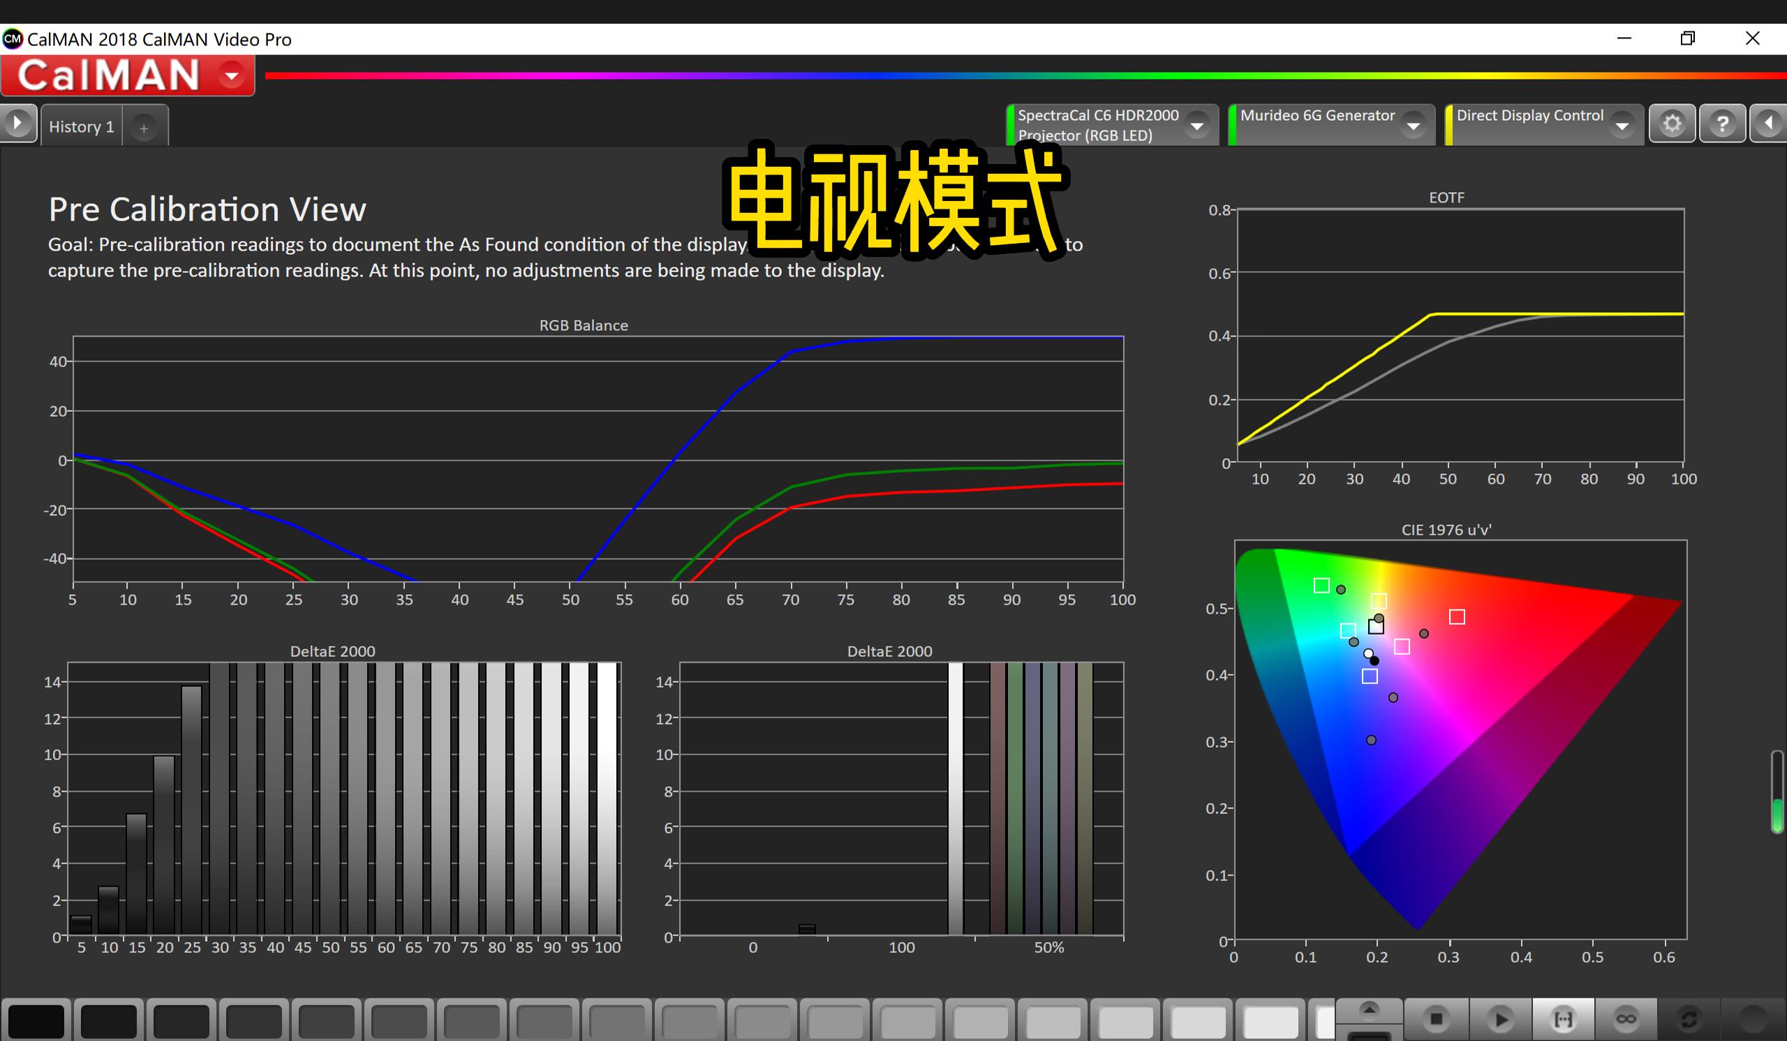Open the Direct Display Control dropdown
1787x1041 pixels.
[x=1624, y=125]
